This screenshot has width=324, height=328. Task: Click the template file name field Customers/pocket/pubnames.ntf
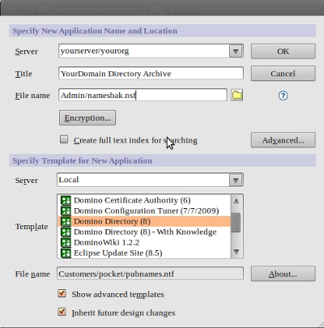click(150, 274)
